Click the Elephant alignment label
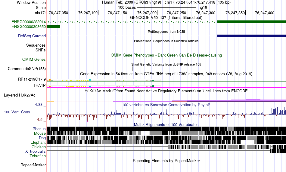Screen dimensions: 286x172 click(38, 143)
